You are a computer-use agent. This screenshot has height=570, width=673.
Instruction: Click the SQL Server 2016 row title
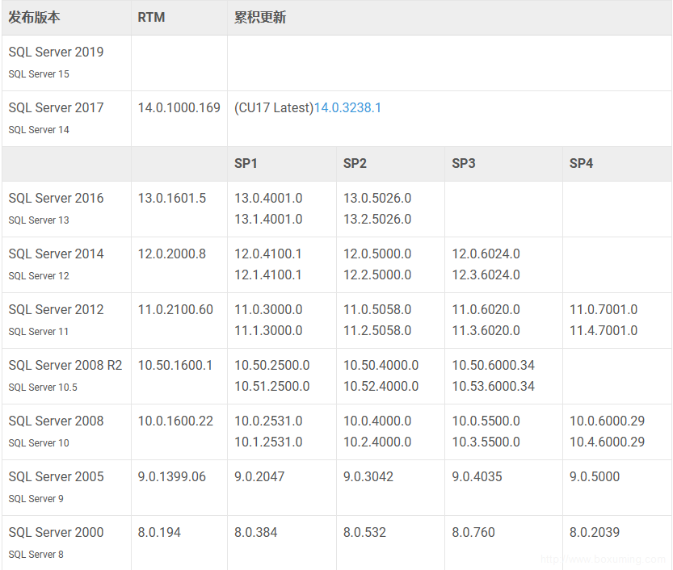tap(57, 198)
